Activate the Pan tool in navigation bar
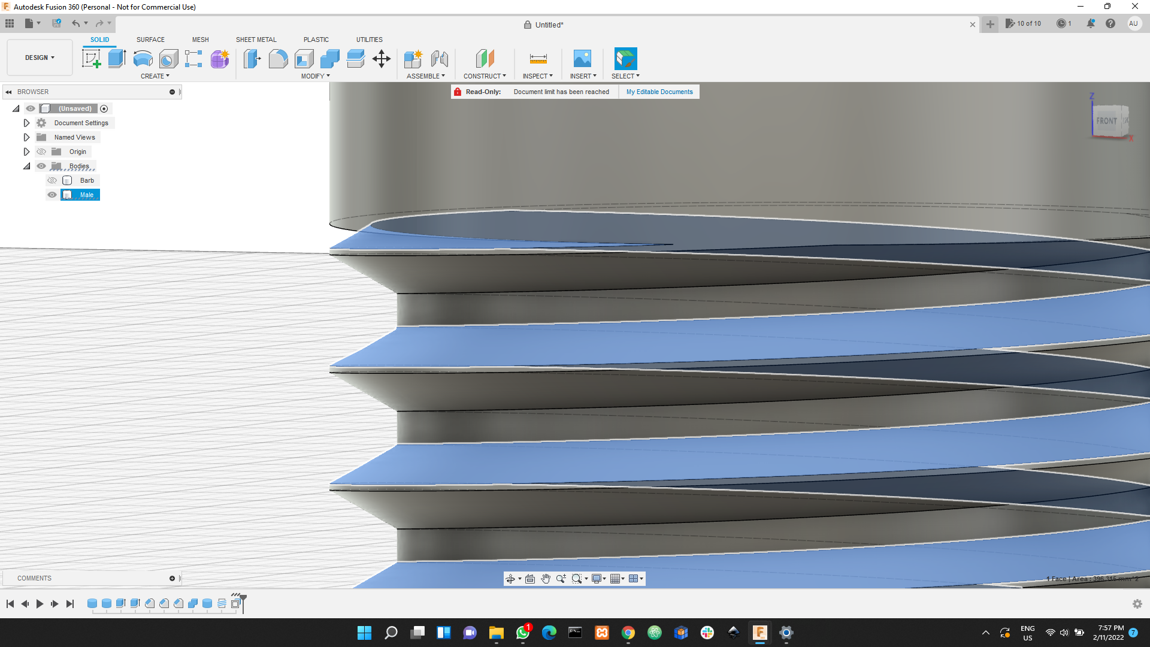Screen dimensions: 1150x647 click(x=546, y=579)
